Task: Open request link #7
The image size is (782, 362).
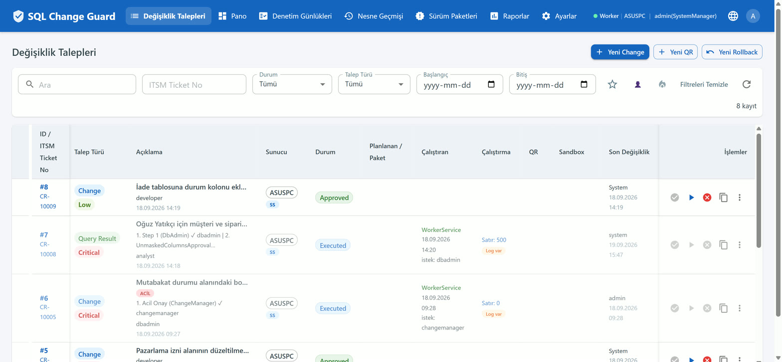Action: pyautogui.click(x=44, y=234)
